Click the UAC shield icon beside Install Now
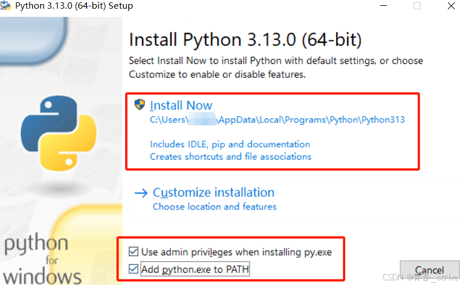The image size is (460, 285). point(140,104)
